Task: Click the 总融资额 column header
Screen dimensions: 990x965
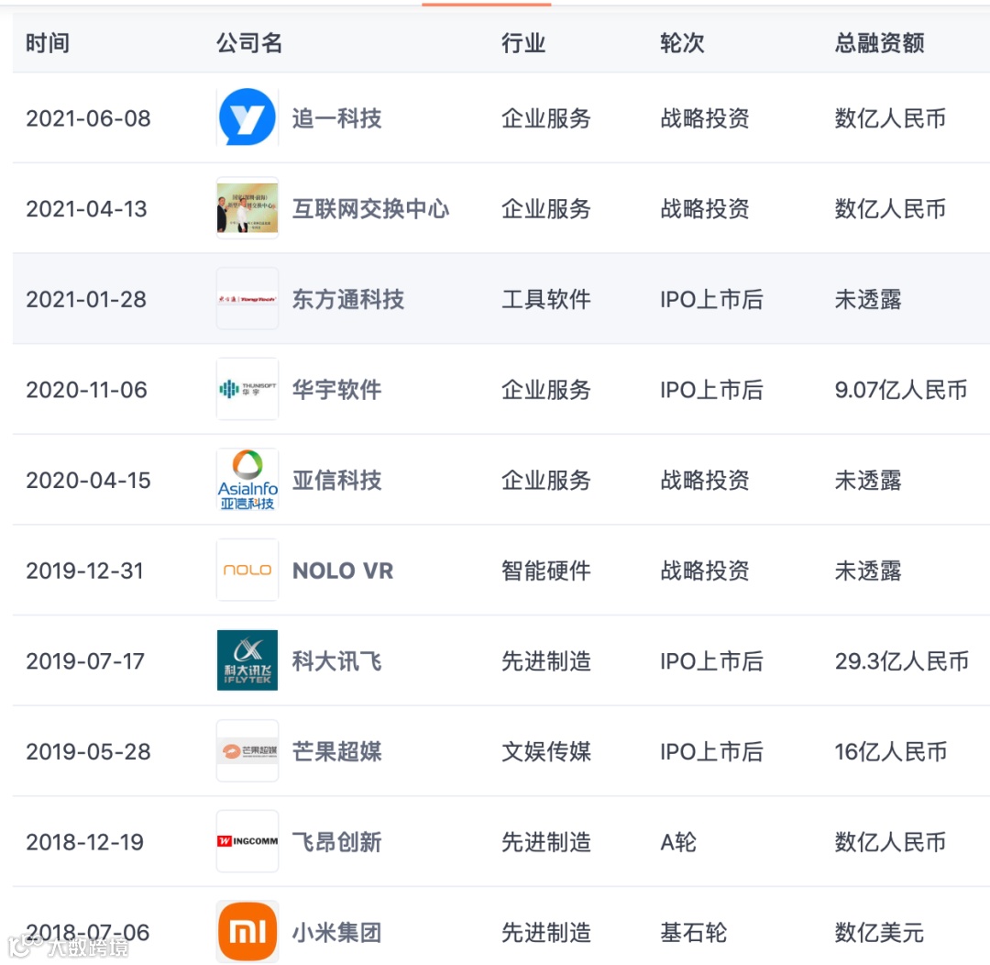Action: click(x=879, y=43)
